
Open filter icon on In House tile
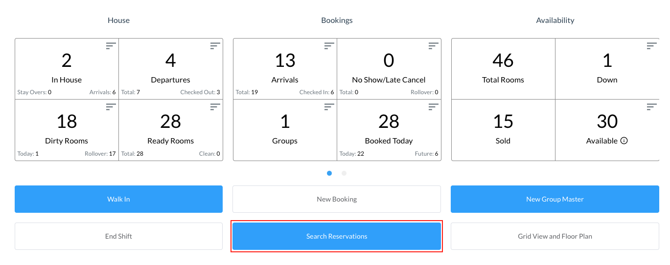click(x=111, y=46)
